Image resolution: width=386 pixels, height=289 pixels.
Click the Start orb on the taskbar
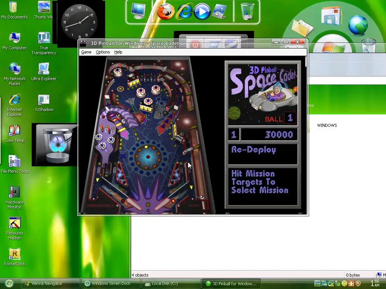point(9,283)
